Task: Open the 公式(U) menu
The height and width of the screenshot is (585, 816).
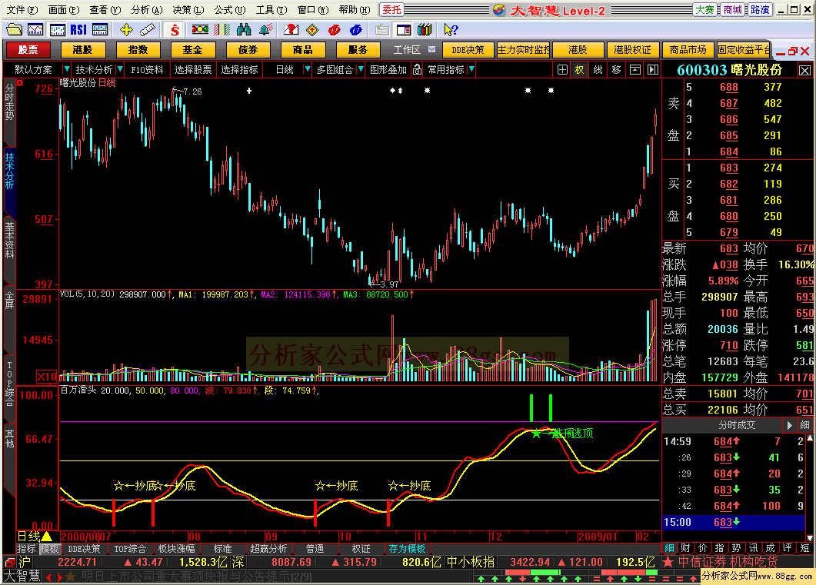Action: point(230,10)
